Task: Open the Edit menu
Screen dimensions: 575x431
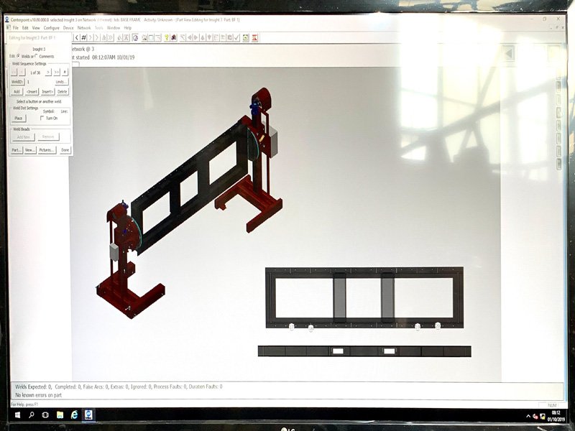Action: coord(25,28)
